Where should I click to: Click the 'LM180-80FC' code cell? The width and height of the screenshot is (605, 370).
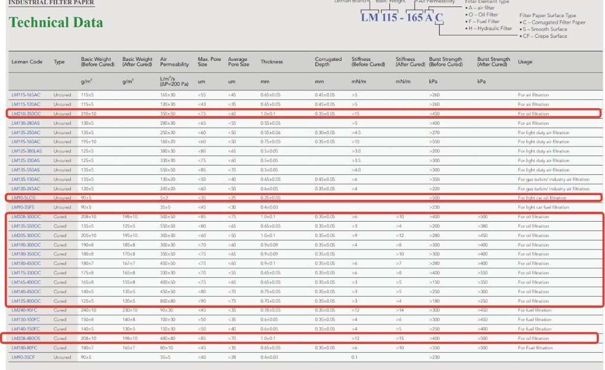[x=24, y=348]
